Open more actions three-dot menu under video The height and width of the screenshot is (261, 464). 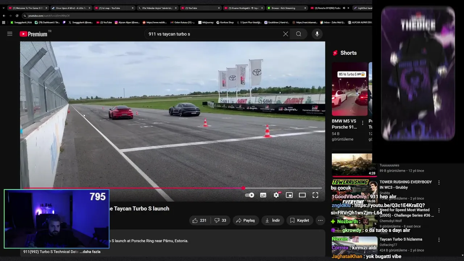[x=320, y=220]
